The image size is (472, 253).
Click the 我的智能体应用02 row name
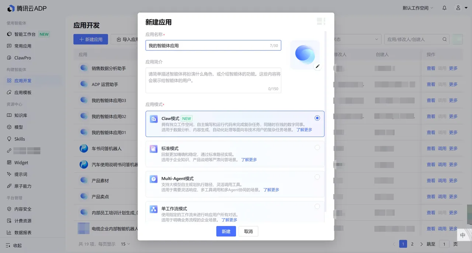pos(109,116)
